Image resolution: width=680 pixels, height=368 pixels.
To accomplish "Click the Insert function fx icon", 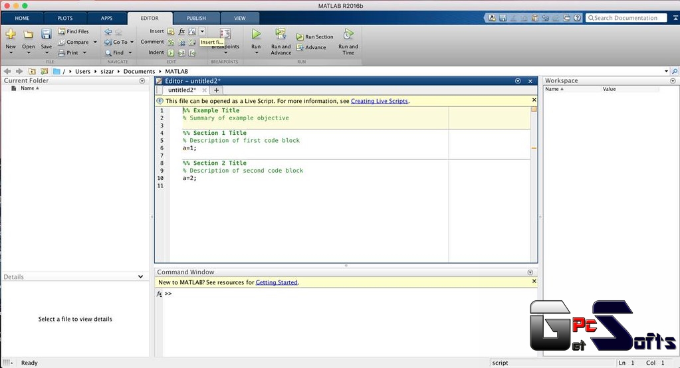I will point(181,31).
